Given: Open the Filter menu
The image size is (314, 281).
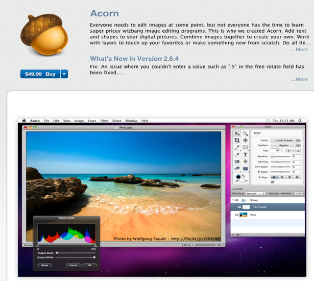Looking at the screenshot, I should (x=104, y=121).
